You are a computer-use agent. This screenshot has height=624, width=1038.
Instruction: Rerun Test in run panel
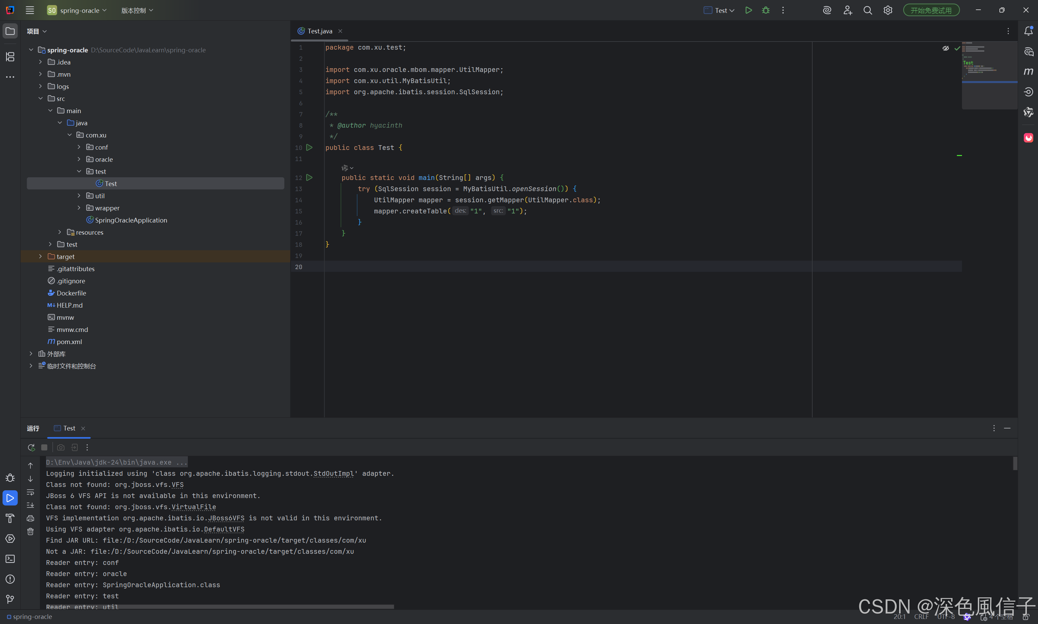coord(31,447)
